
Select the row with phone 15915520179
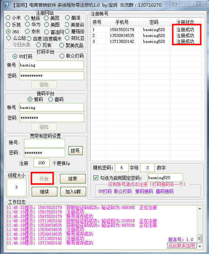click(x=146, y=30)
